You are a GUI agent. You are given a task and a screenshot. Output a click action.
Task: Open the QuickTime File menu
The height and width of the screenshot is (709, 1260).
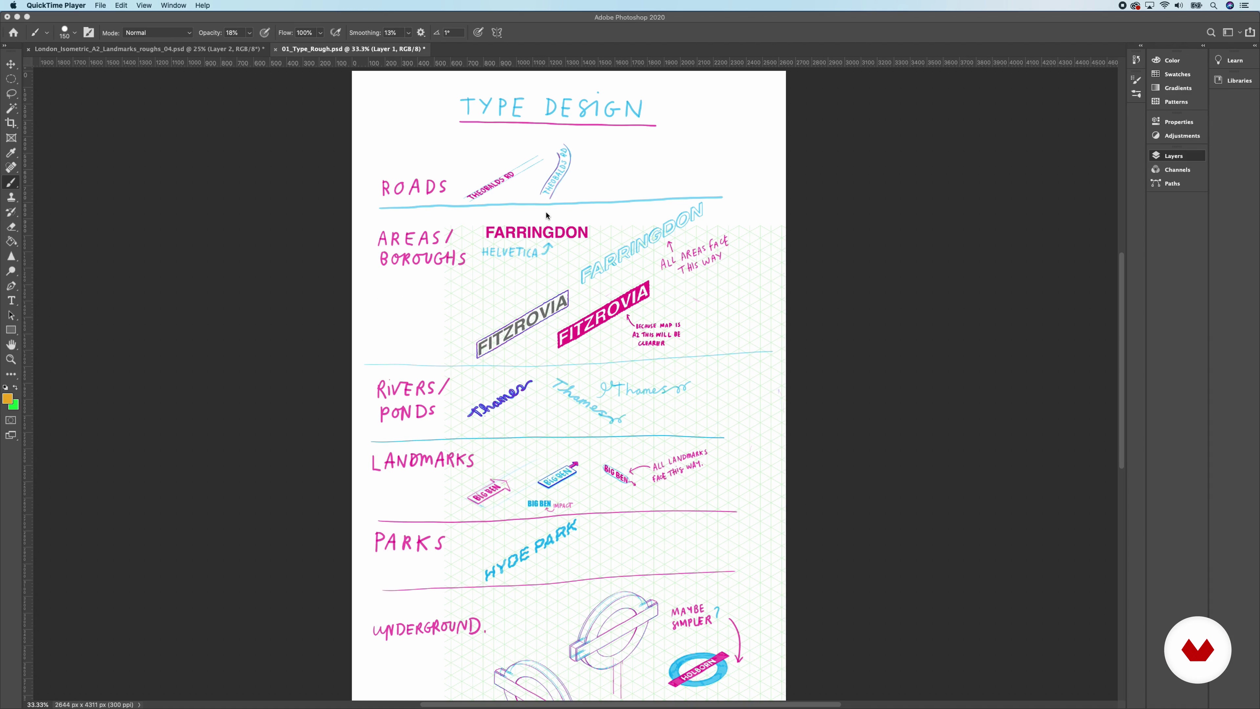click(x=100, y=5)
